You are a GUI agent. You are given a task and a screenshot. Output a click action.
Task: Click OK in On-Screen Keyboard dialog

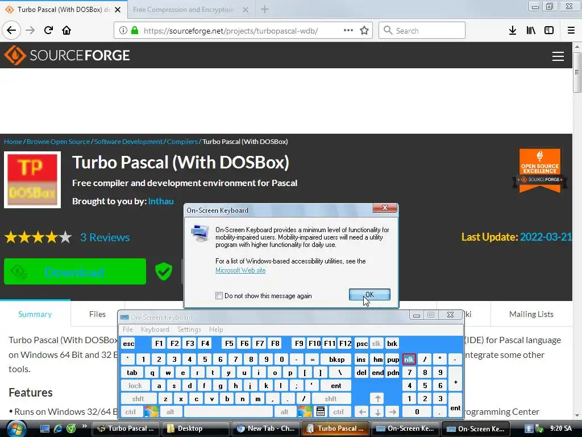coord(369,295)
